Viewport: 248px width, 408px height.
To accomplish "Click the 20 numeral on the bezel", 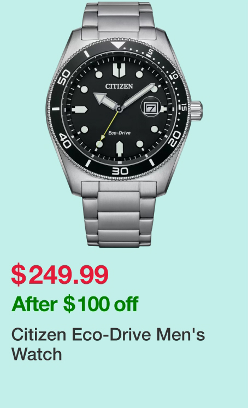I will [x=174, y=139].
